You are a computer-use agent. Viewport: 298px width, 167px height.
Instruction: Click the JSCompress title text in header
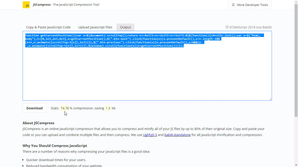coord(42,5)
